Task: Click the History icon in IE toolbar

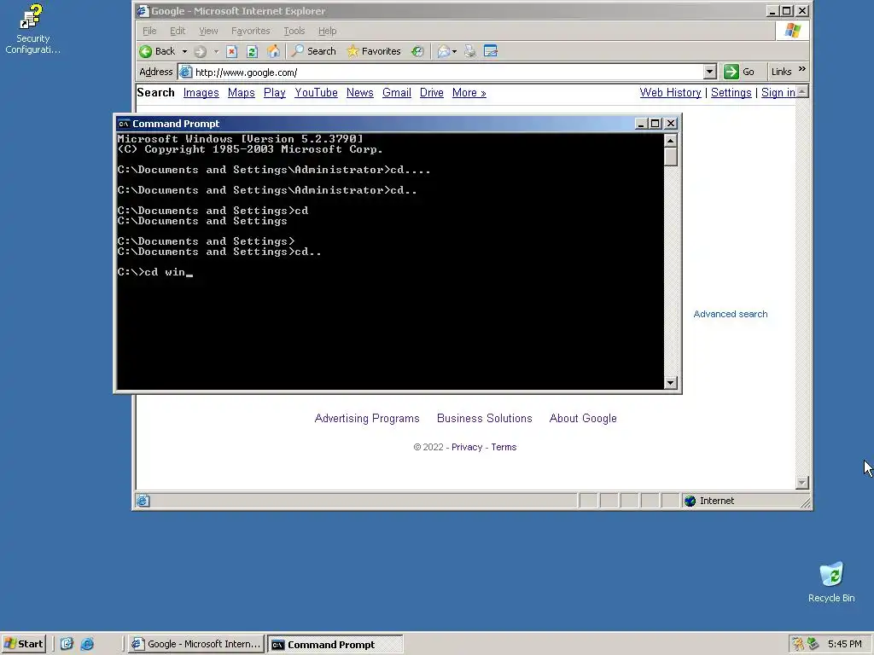Action: tap(417, 51)
